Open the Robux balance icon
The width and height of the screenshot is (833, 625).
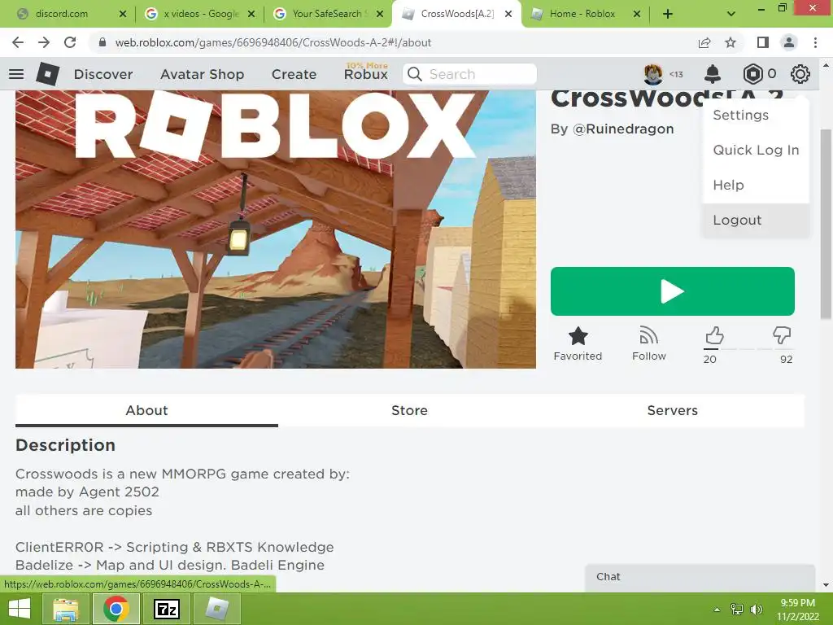(752, 74)
